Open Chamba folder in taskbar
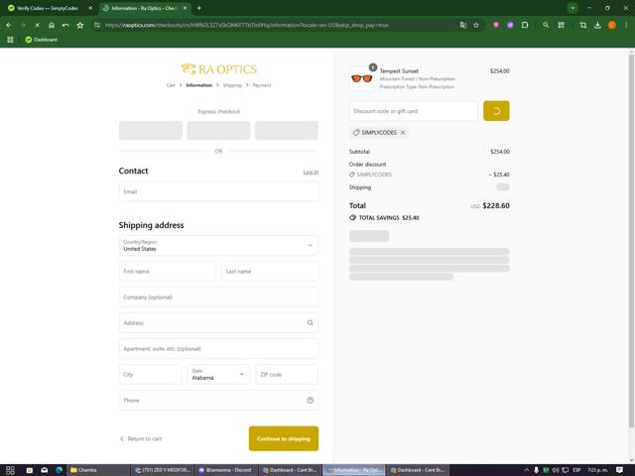Viewport: 635px width, 476px height. point(97,470)
